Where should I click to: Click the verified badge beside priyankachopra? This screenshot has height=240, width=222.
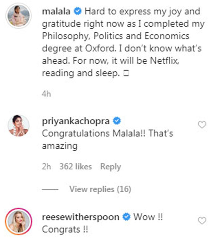(117, 122)
